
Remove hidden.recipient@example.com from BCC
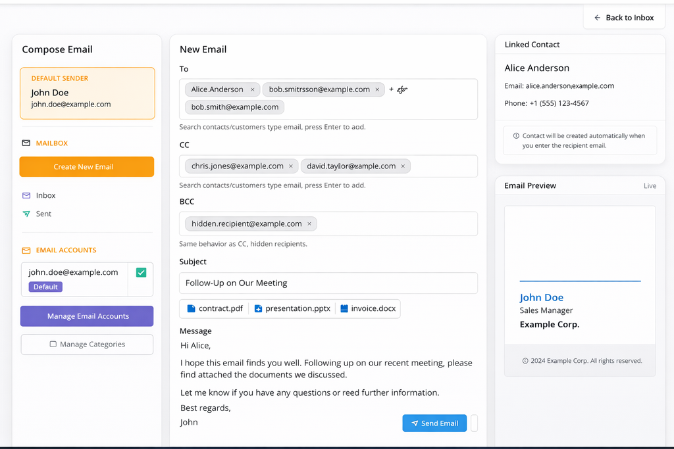point(309,224)
